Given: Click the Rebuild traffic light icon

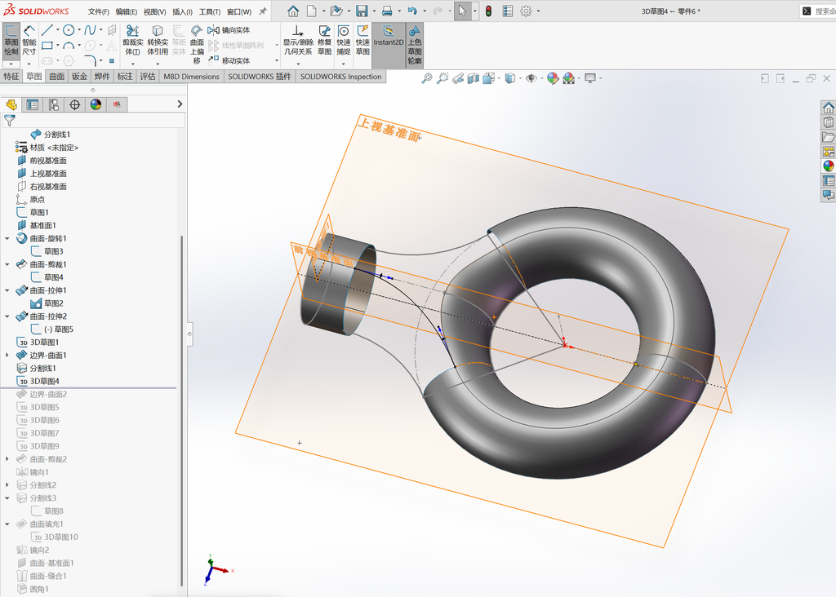Looking at the screenshot, I should tap(488, 11).
